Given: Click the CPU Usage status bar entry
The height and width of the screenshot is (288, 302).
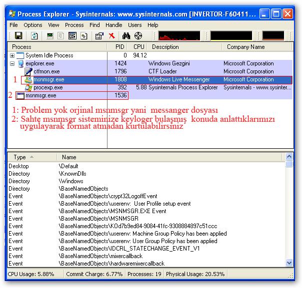Looking at the screenshot, I should point(31,274).
